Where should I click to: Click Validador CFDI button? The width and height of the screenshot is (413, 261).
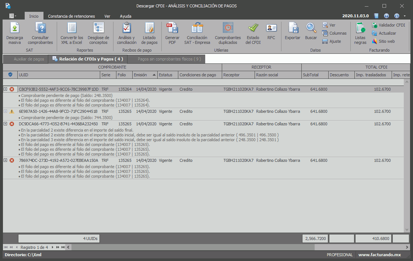coord(389,25)
